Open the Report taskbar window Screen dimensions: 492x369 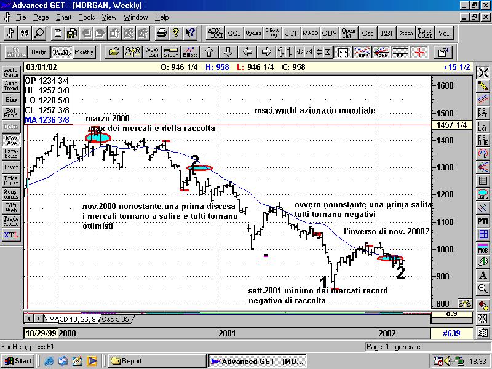click(157, 361)
